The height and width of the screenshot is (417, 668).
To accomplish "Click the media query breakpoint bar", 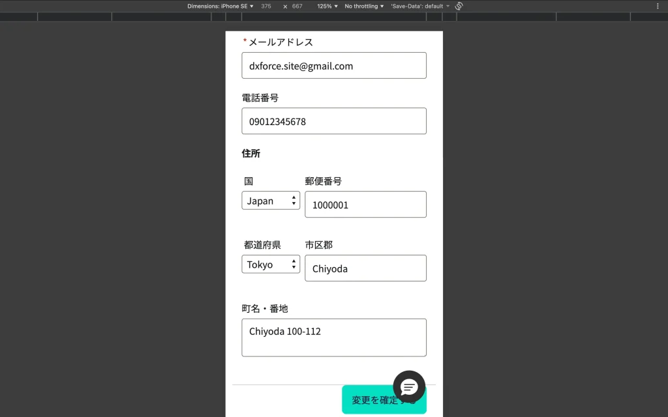I will pyautogui.click(x=333, y=17).
